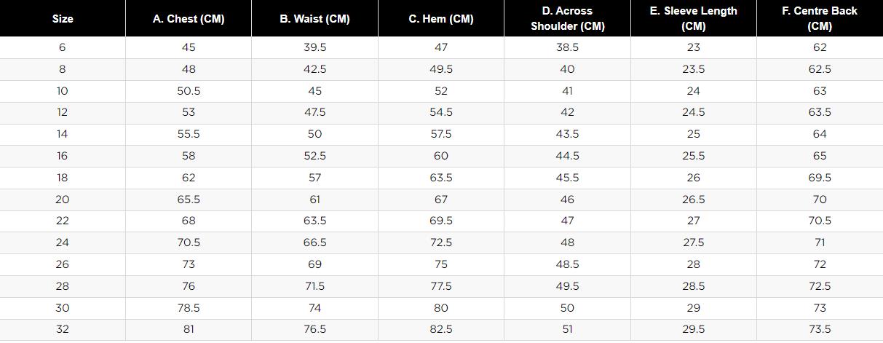Image resolution: width=883 pixels, height=343 pixels.
Task: Click the size 14 row label
Action: (63, 134)
